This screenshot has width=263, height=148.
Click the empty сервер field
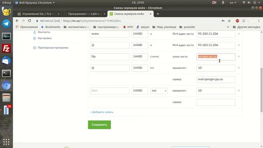(216, 102)
